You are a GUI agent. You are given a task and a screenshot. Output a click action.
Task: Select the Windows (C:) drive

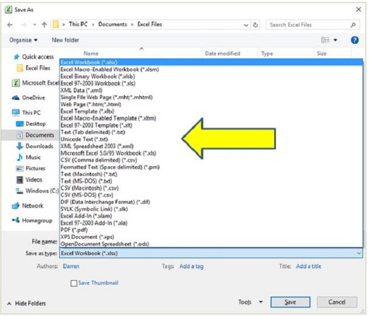click(37, 191)
